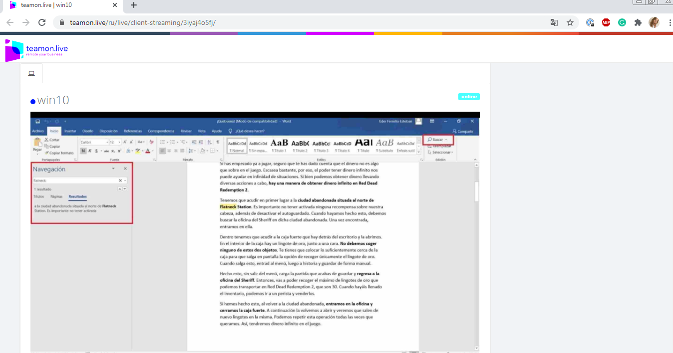The width and height of the screenshot is (673, 353).
Task: Toggle right alignment button
Action: 176,151
